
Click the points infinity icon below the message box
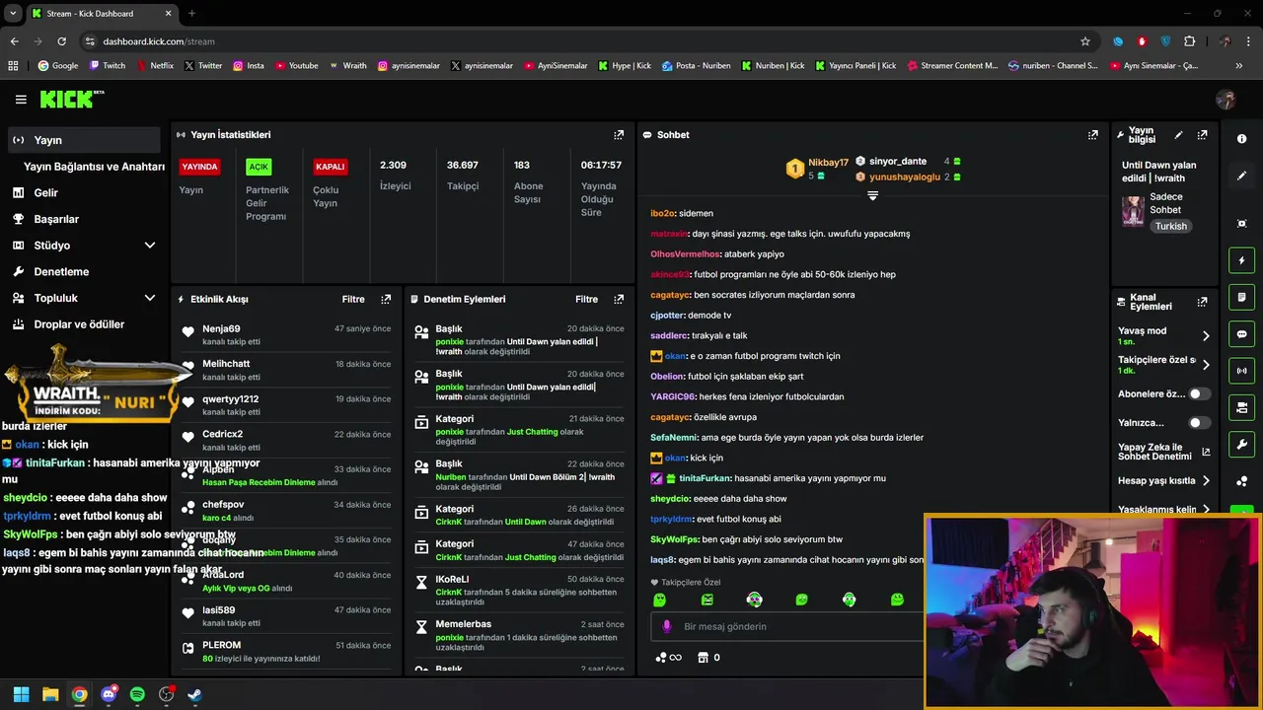pyautogui.click(x=669, y=658)
